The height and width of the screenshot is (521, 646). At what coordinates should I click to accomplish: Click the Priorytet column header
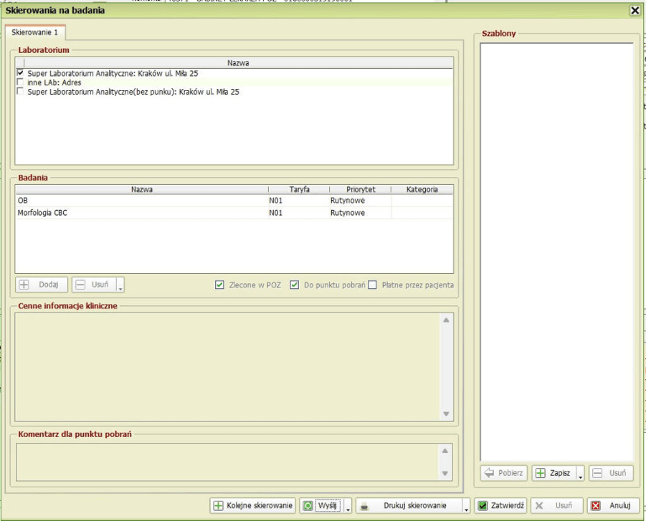(x=361, y=189)
